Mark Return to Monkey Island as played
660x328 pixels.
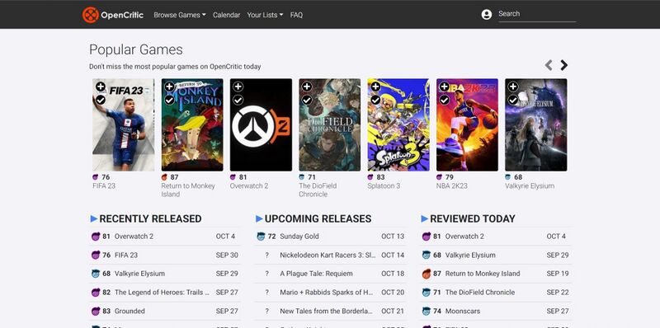coord(169,100)
